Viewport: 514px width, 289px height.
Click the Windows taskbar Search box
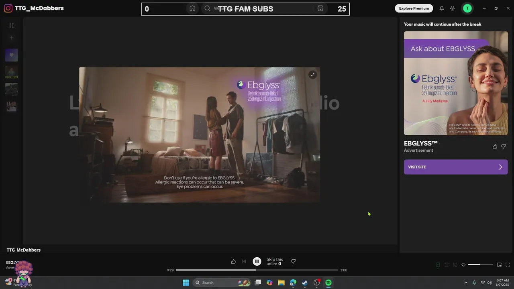pyautogui.click(x=222, y=283)
